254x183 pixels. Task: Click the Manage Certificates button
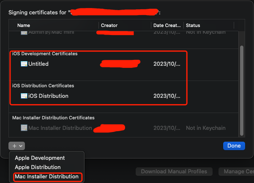point(236,172)
